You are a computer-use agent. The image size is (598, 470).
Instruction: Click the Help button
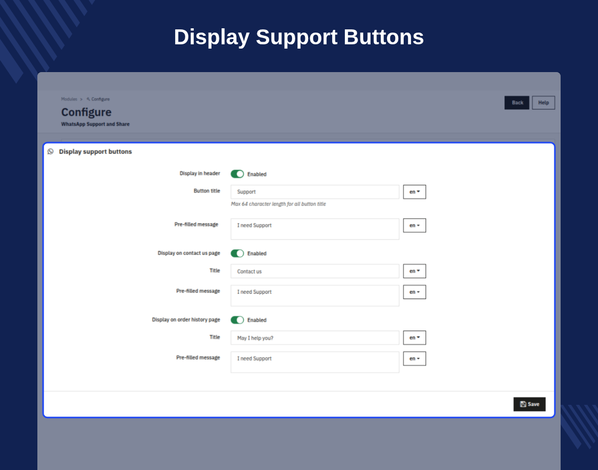(544, 103)
